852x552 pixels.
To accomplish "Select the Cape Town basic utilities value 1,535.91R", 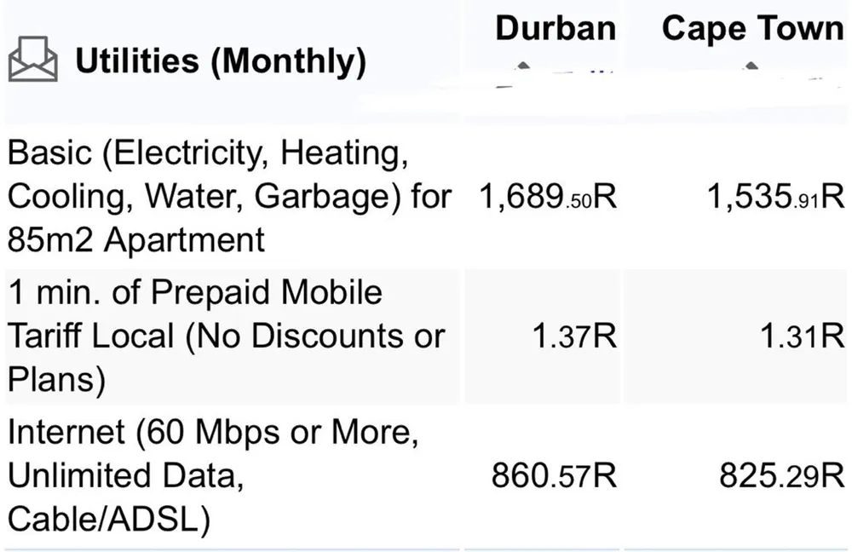I will [775, 196].
